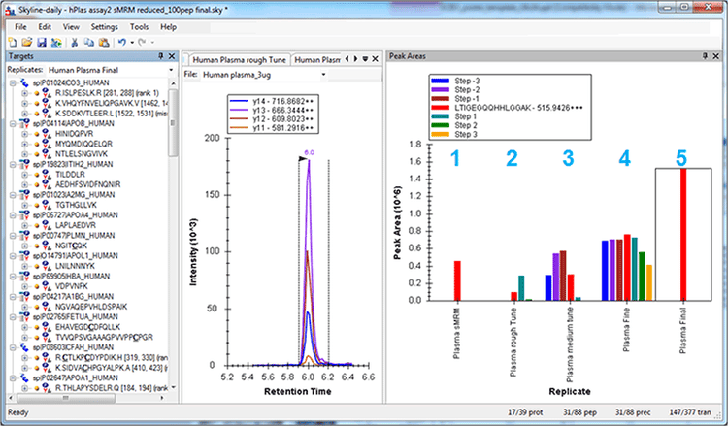
Task: Pin the Targets panel with pushpin icon
Action: [x=162, y=57]
